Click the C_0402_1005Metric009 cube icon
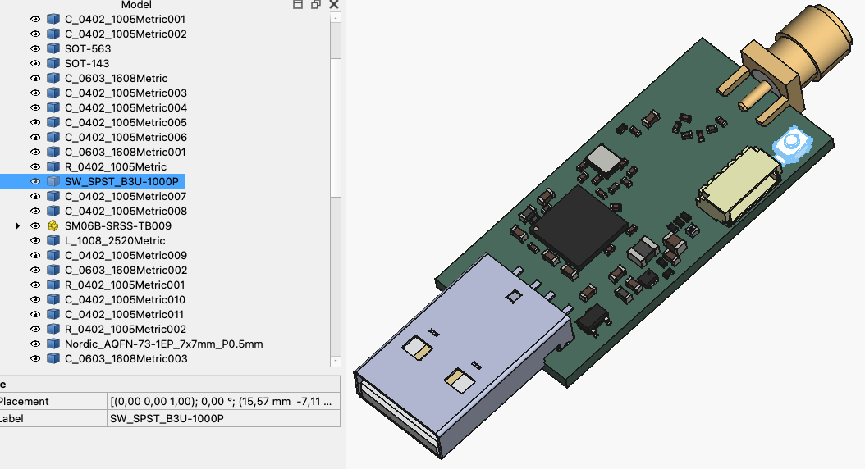Image resolution: width=865 pixels, height=469 pixels. pos(53,255)
